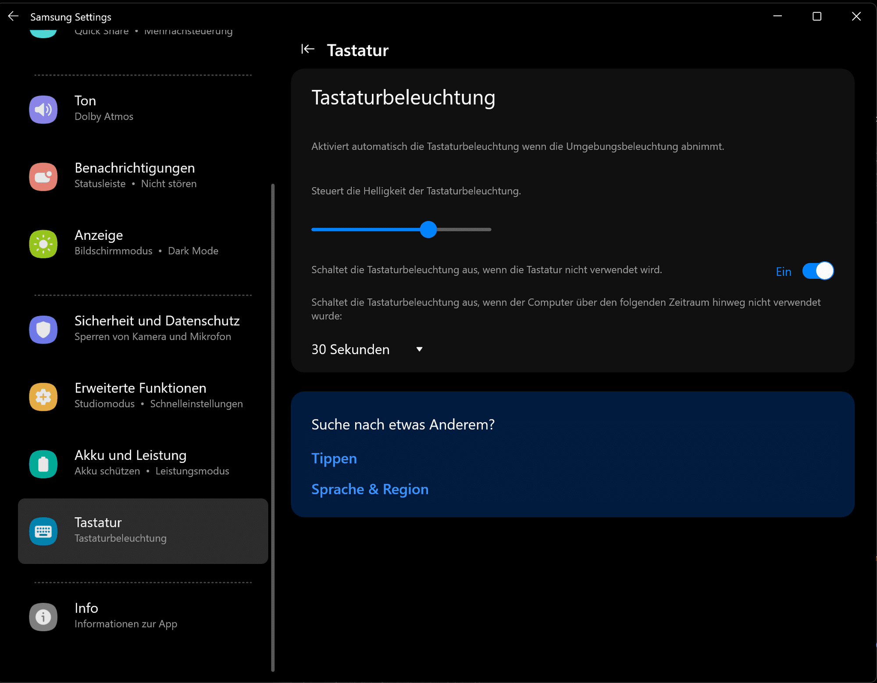Click the orange Erweiterte Funktionen icon
The width and height of the screenshot is (877, 683).
(x=43, y=397)
